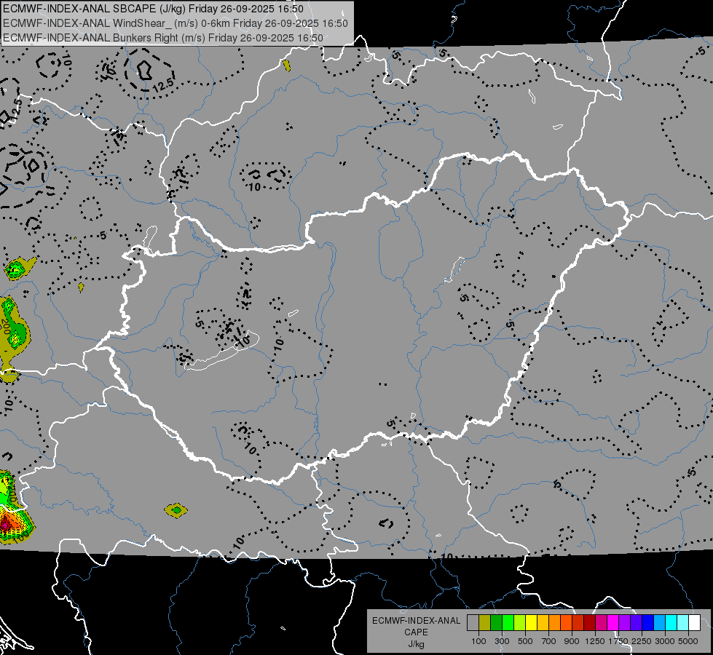Click the 500 tick label on legend
The height and width of the screenshot is (655, 713).
525,641
